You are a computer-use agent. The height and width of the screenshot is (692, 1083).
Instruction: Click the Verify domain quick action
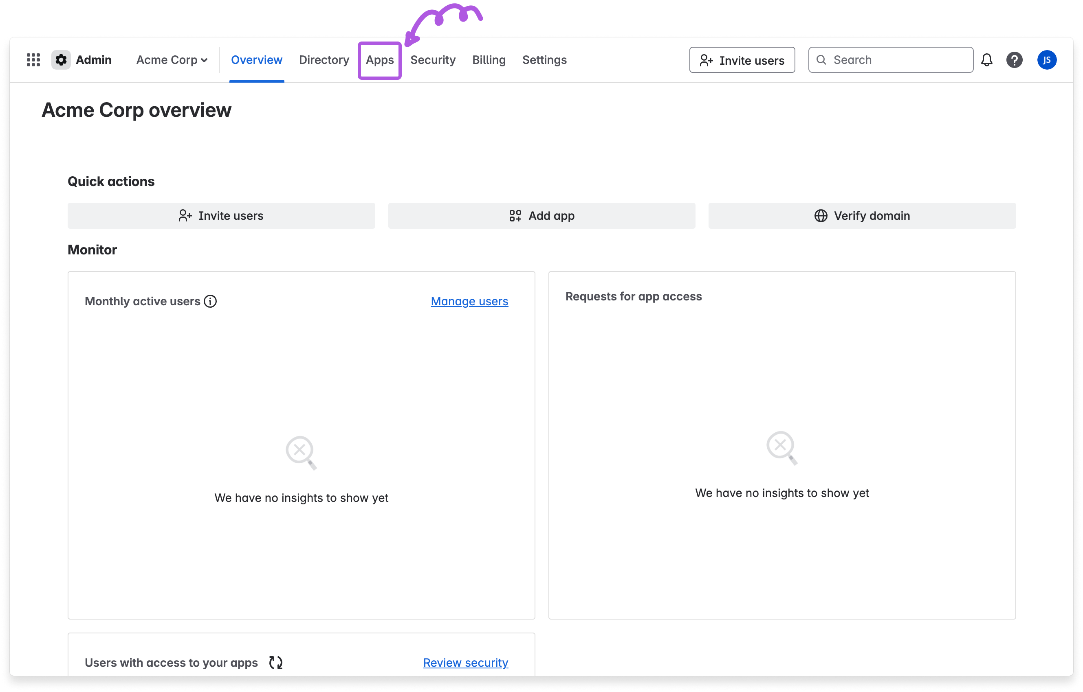pyautogui.click(x=862, y=216)
